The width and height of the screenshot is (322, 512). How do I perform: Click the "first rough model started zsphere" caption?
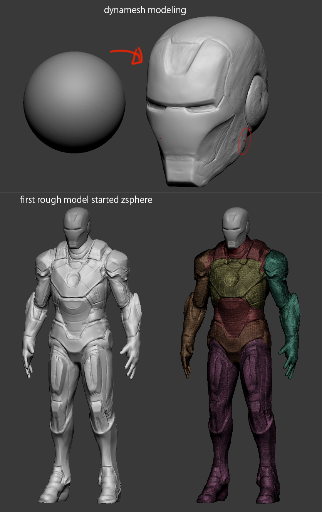pos(86,200)
